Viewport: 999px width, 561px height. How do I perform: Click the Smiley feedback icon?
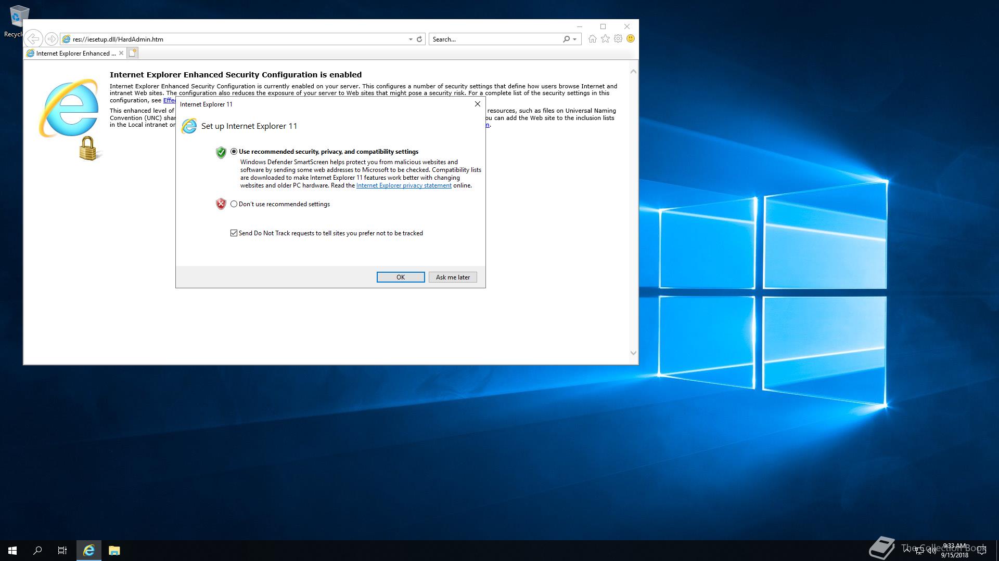(630, 39)
